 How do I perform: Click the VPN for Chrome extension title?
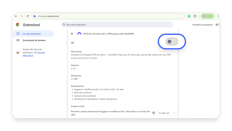[x=109, y=34]
